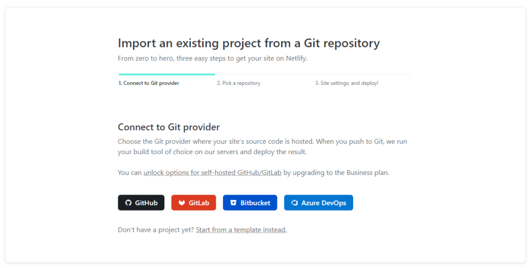This screenshot has height=268, width=531.
Task: Click the Bitbucket bucket logo icon
Action: click(233, 203)
